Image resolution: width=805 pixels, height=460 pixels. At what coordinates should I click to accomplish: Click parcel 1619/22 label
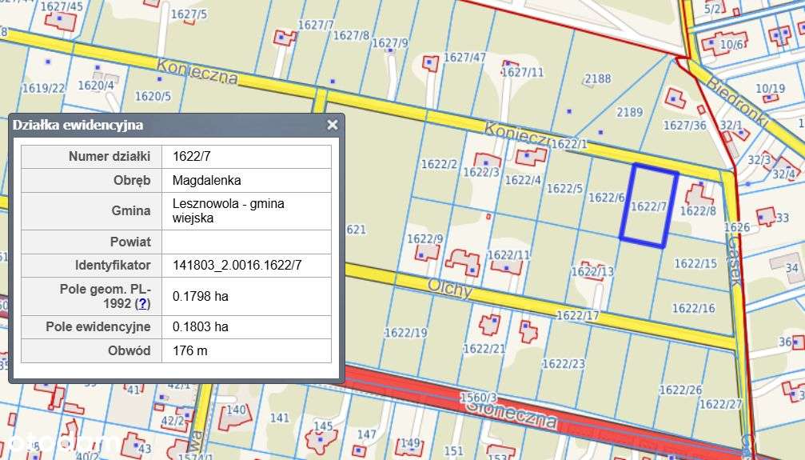(x=44, y=88)
